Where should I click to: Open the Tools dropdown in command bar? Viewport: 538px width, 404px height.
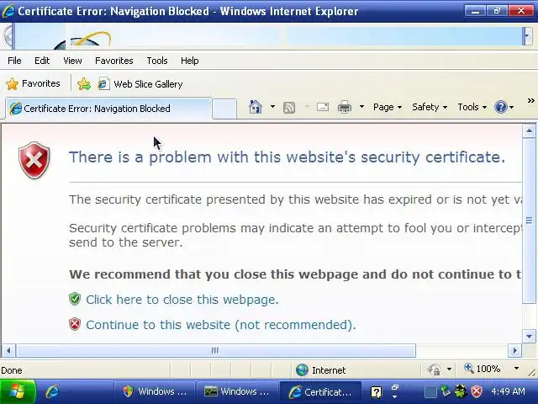pos(472,107)
